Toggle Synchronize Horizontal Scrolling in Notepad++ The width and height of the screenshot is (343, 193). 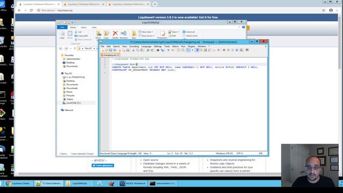182,50
